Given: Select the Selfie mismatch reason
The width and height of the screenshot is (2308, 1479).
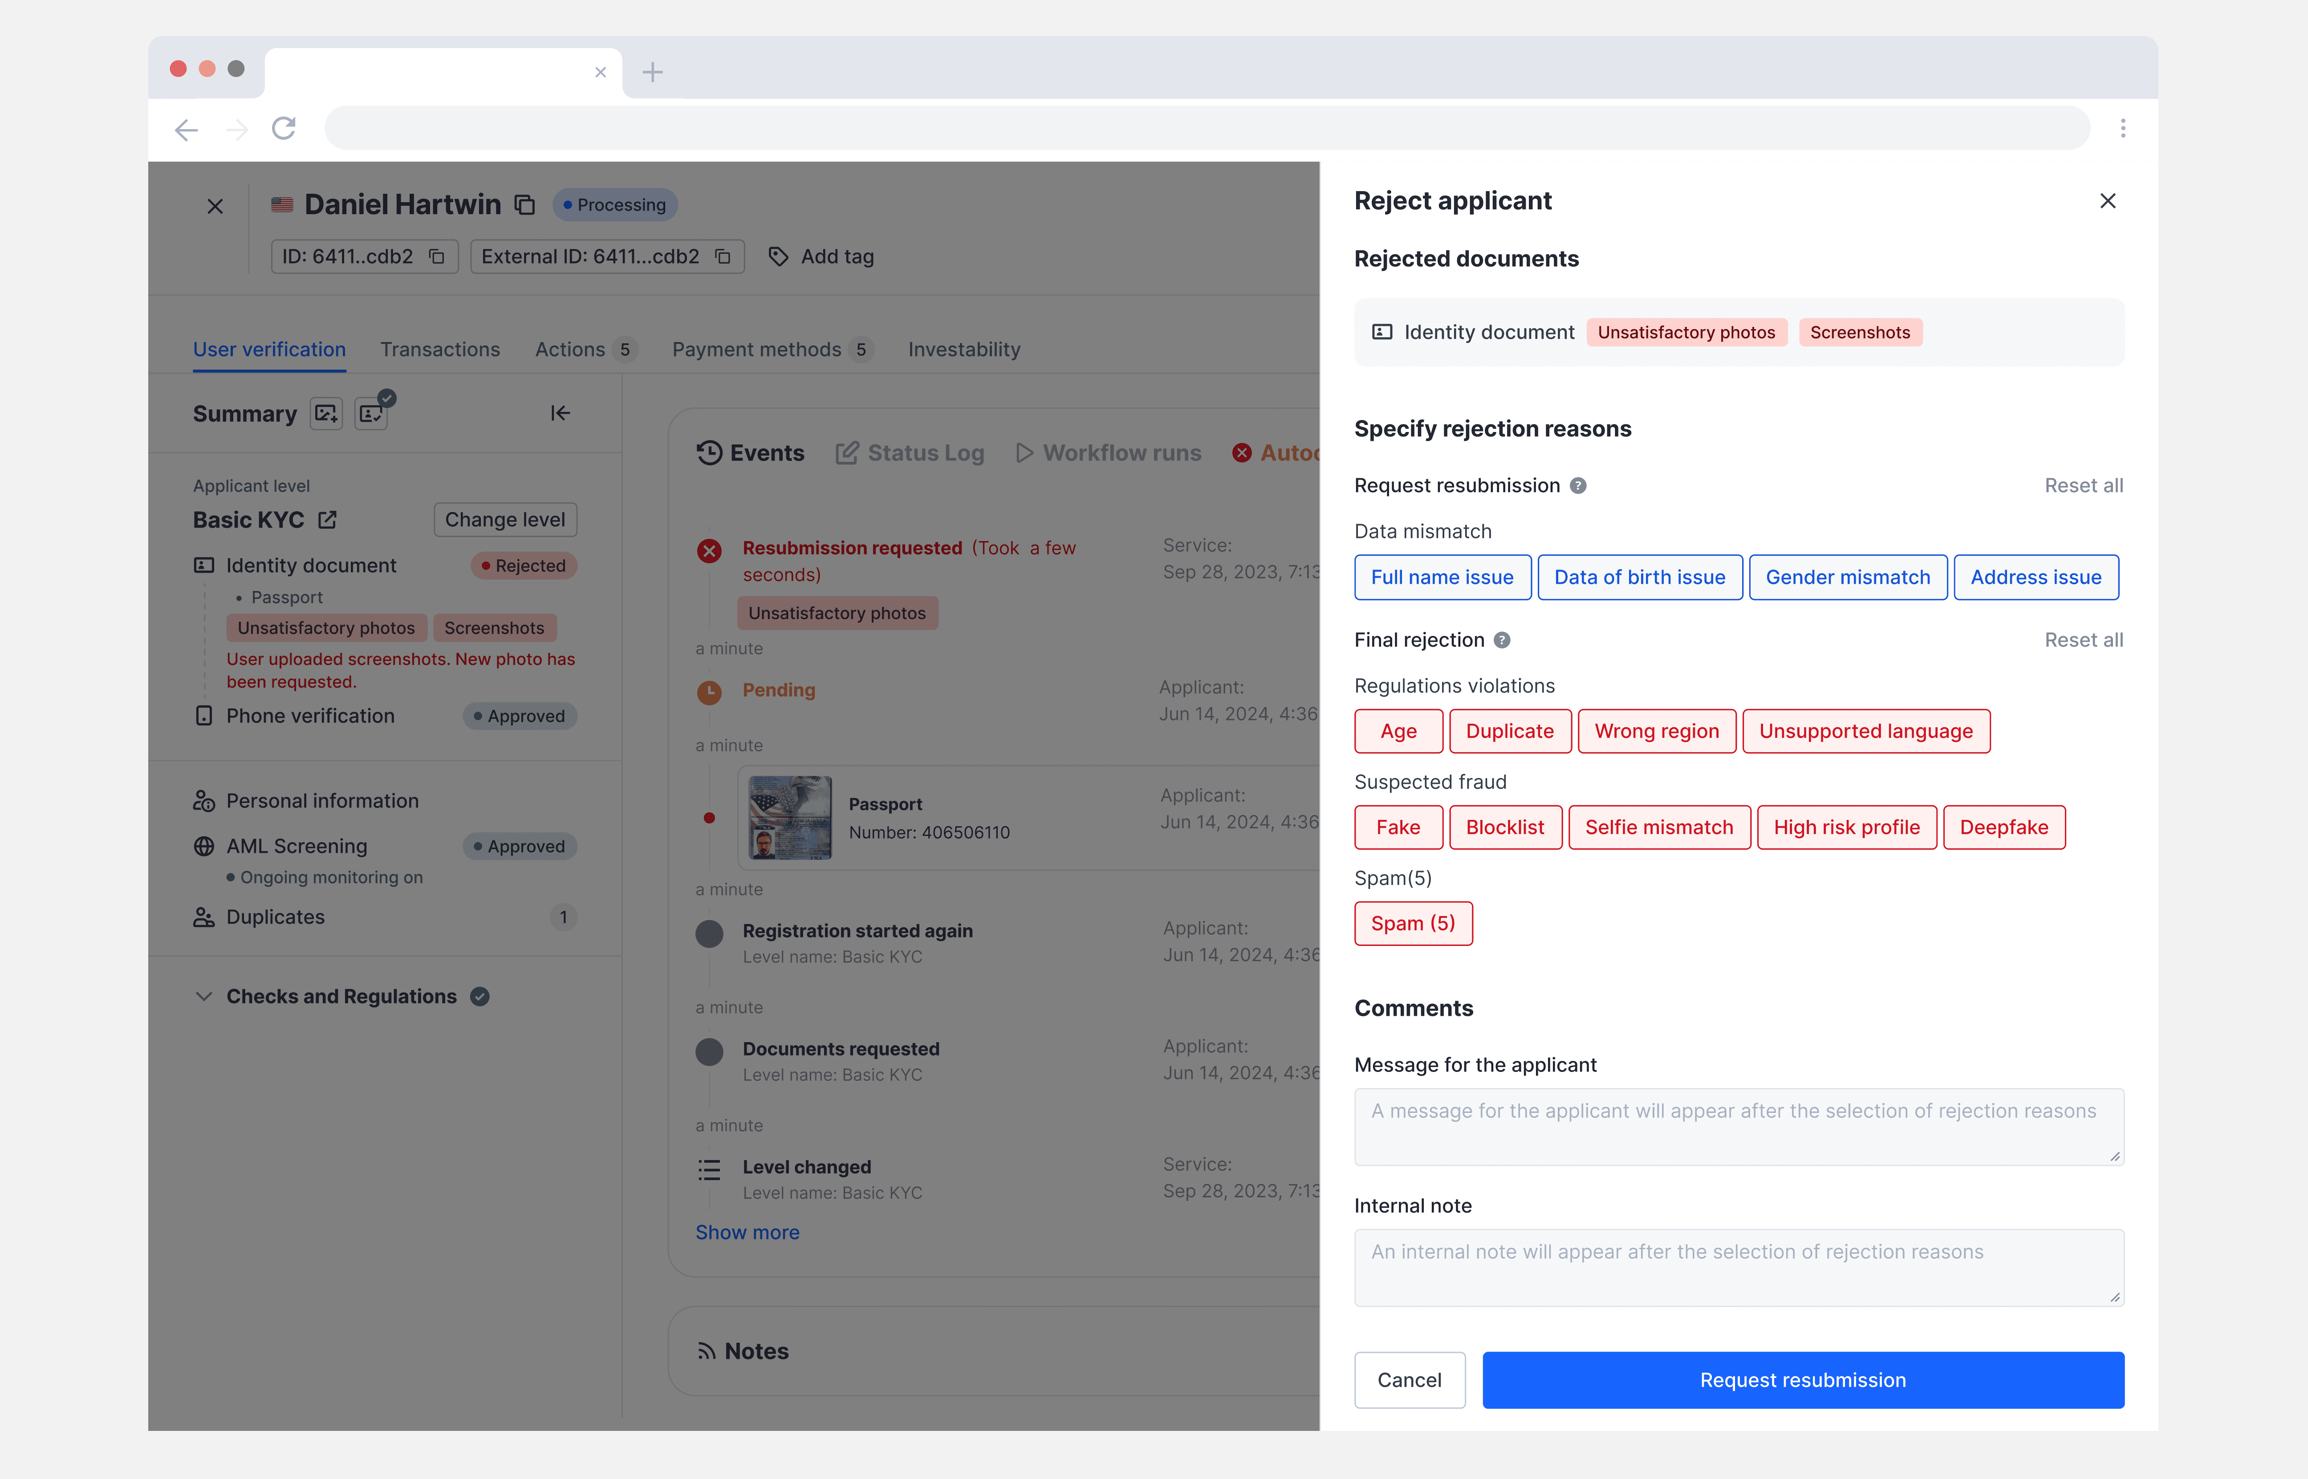Looking at the screenshot, I should 1659,827.
